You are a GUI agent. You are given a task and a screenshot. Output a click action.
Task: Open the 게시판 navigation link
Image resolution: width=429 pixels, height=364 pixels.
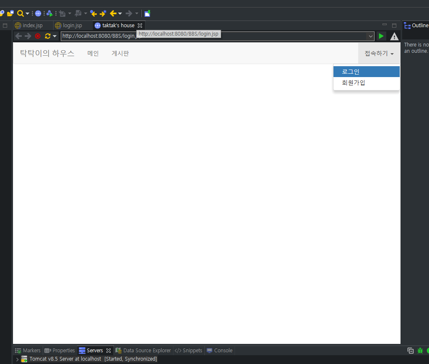tap(120, 53)
